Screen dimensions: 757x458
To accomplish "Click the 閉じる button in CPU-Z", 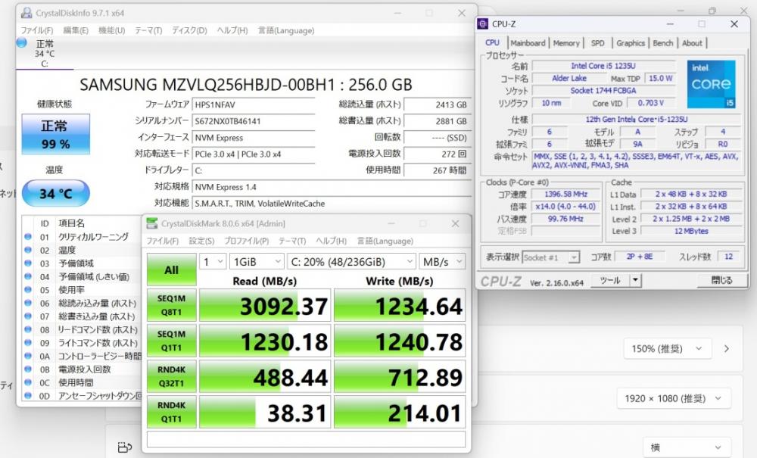I will click(721, 280).
